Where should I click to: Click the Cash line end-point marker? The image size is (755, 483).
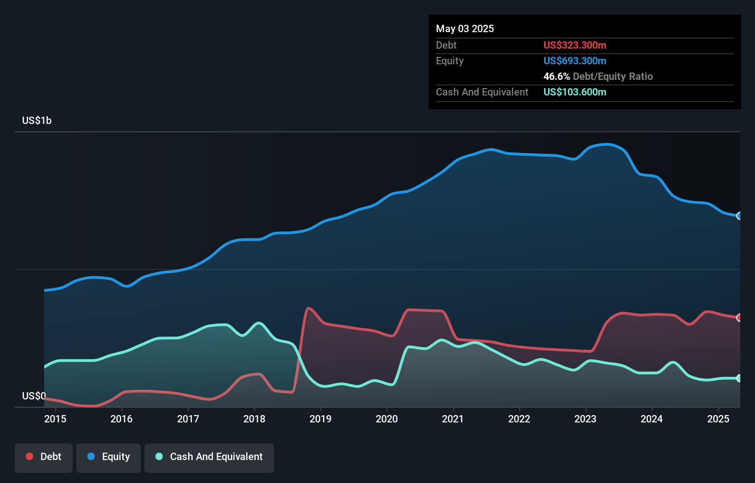pos(739,378)
